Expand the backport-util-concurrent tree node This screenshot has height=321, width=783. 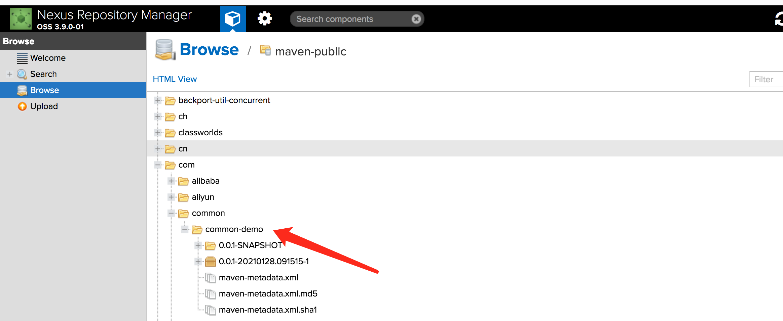click(157, 100)
